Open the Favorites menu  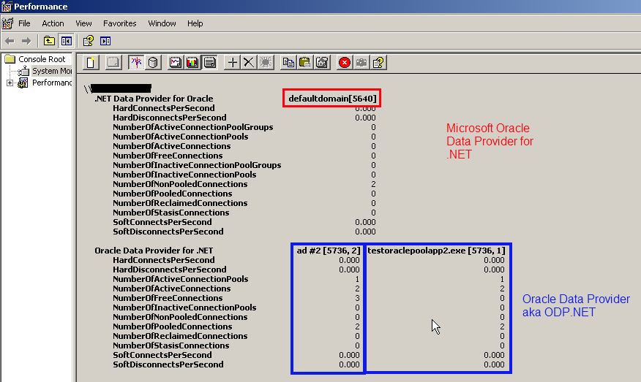pos(119,23)
